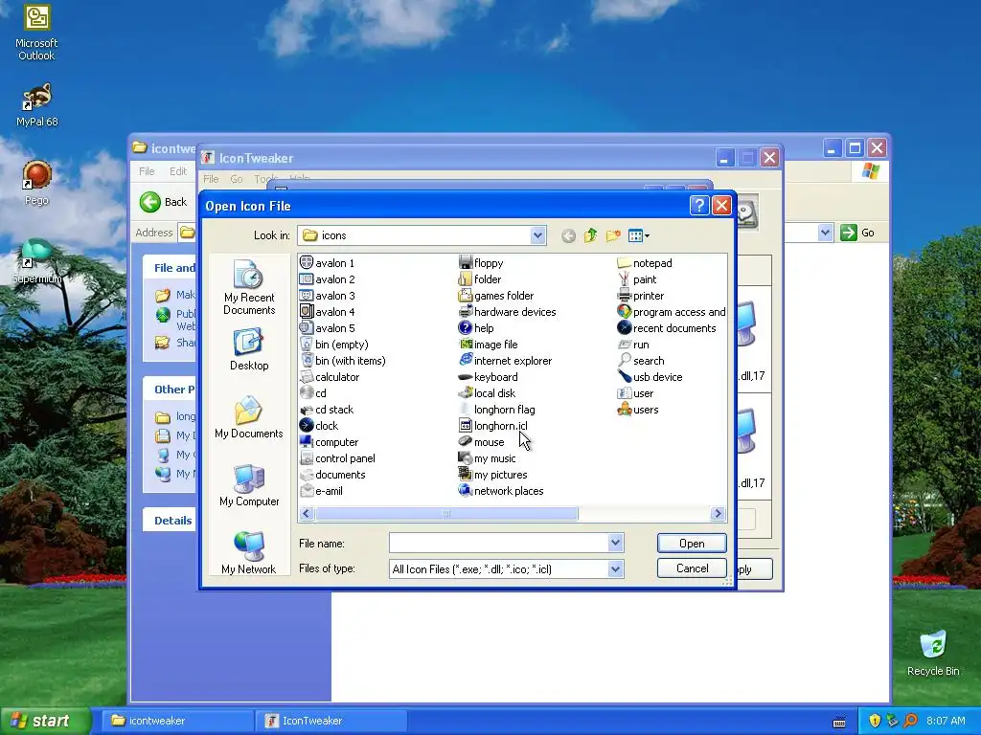The width and height of the screenshot is (981, 735).
Task: Expand the Files of type dropdown
Action: pyautogui.click(x=616, y=568)
